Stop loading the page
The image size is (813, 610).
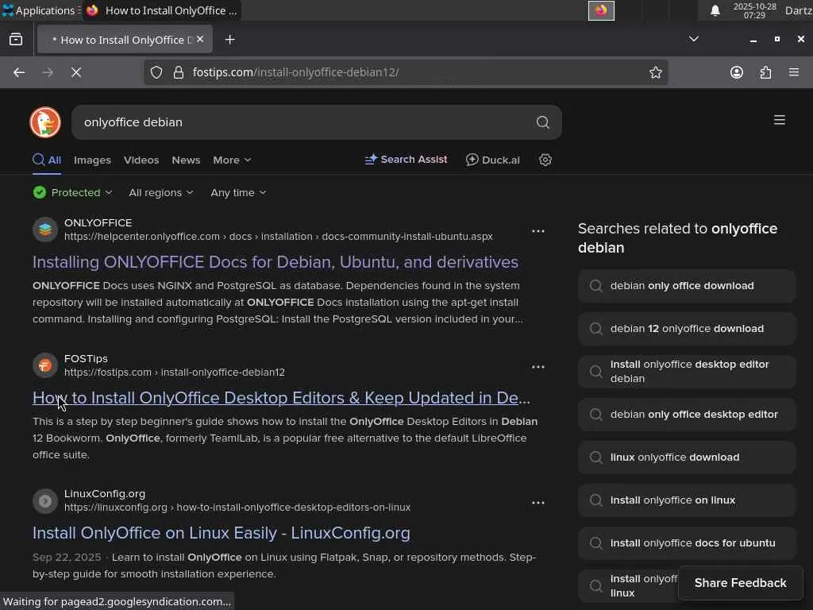tap(76, 72)
